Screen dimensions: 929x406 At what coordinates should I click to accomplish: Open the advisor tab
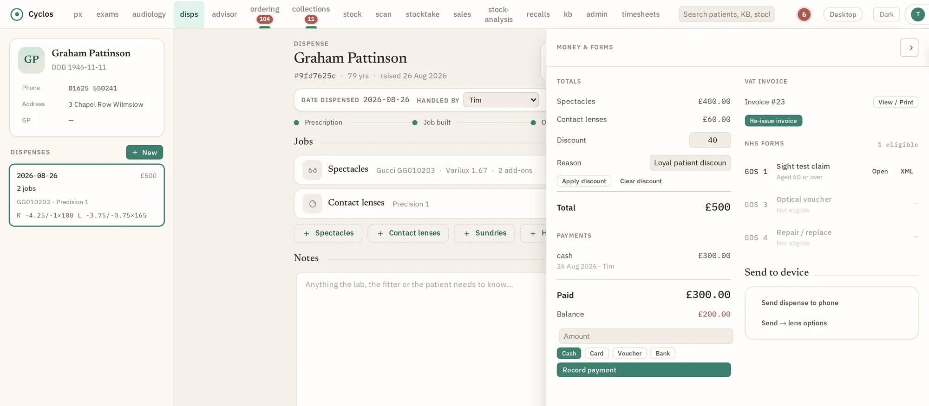click(x=224, y=14)
